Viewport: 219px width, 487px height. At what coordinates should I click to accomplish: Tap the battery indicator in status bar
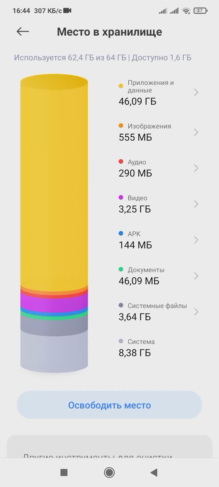[200, 11]
